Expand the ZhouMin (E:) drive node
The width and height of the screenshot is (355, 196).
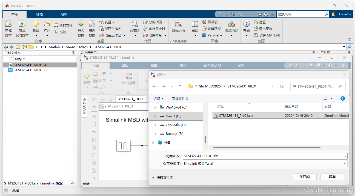(155, 125)
